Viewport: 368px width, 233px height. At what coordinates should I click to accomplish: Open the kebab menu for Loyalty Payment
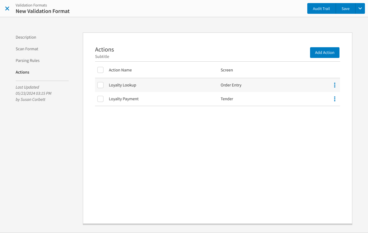(x=335, y=99)
